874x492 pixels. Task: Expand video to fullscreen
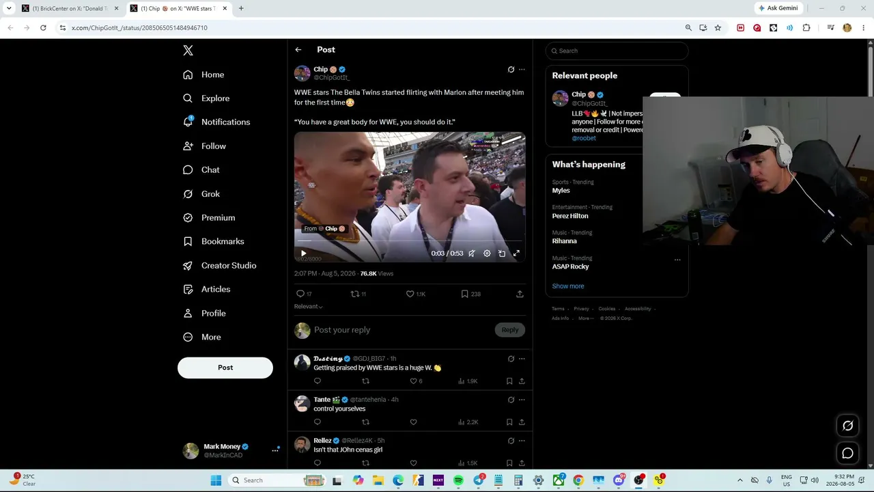516,254
